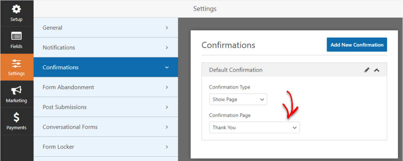Image resolution: width=403 pixels, height=161 pixels.
Task: Open the General settings section
Action: [x=105, y=28]
